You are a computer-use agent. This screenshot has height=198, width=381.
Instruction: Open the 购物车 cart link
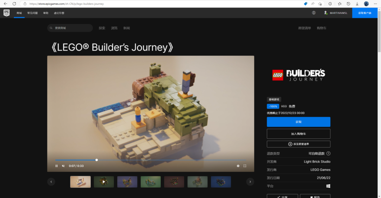(x=321, y=28)
